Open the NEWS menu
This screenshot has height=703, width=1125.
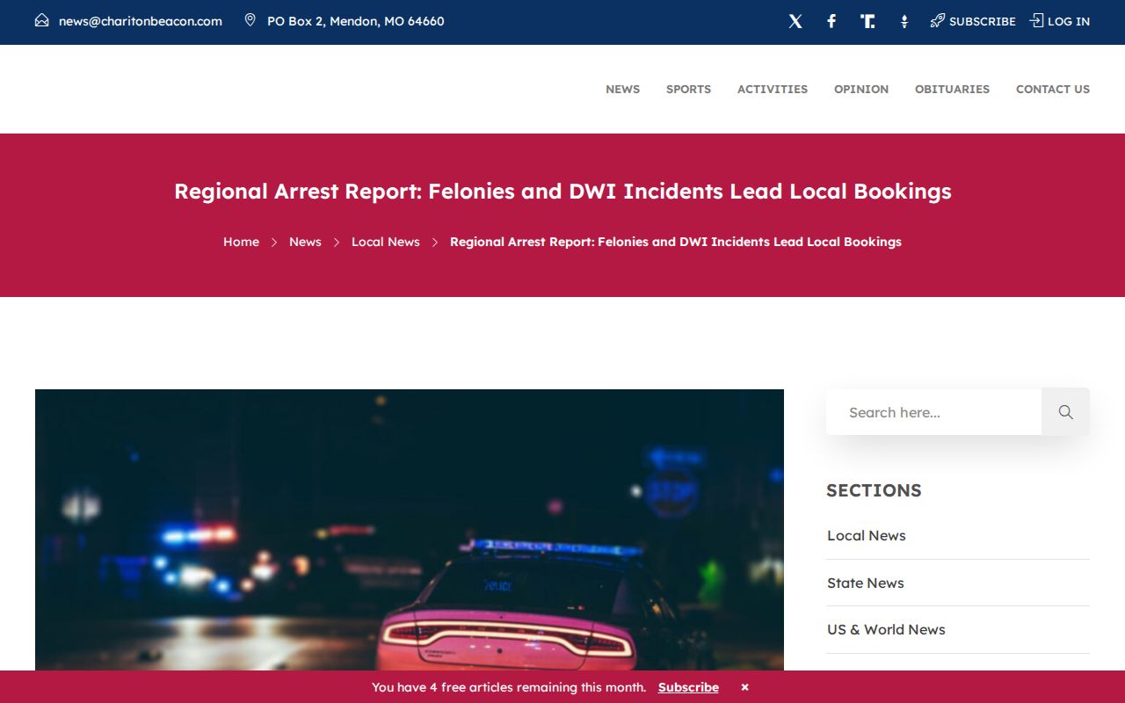coord(622,89)
